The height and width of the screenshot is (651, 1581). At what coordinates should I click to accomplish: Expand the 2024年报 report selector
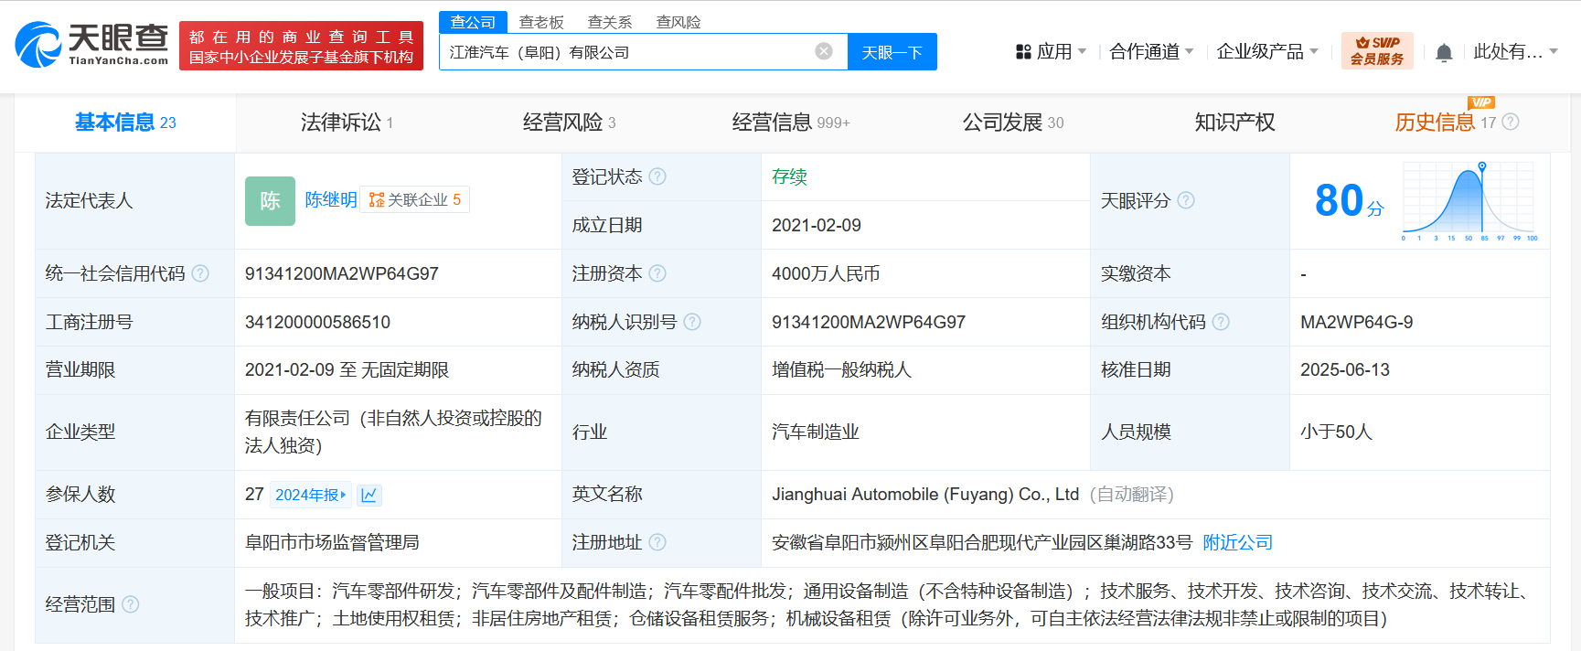(x=311, y=495)
